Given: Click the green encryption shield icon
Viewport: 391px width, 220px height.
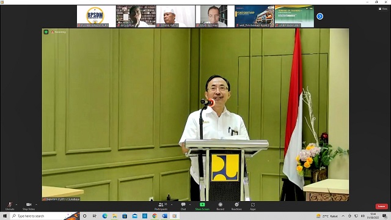Looking at the screenshot, I should point(46,32).
